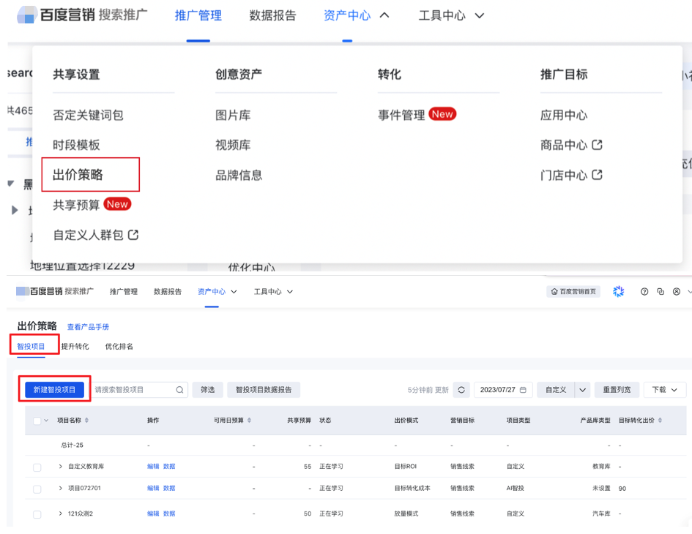Tick the checkbox for 自定义教育库 row
Viewport: 692px width, 534px height.
click(x=35, y=466)
